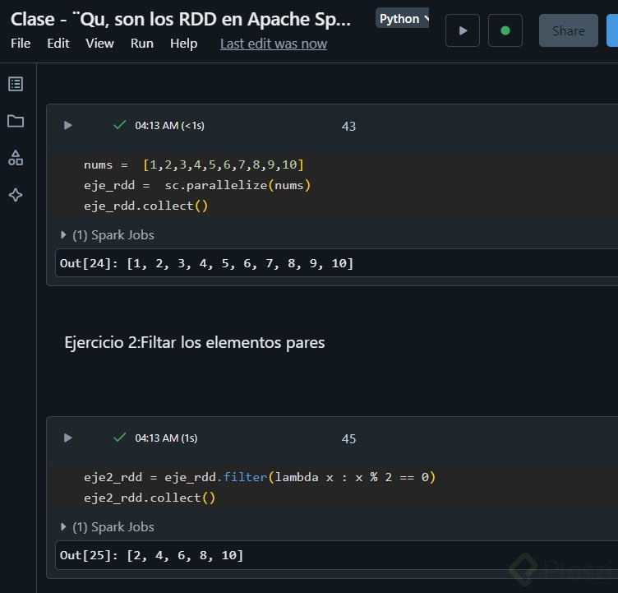Click the Run all play button
Viewport: 618px width, 593px height.
point(463,30)
